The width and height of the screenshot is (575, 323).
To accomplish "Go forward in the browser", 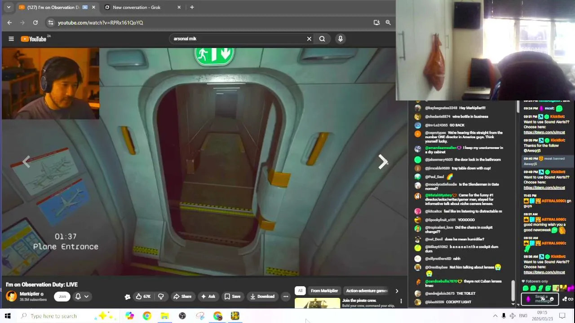I will click(x=22, y=22).
